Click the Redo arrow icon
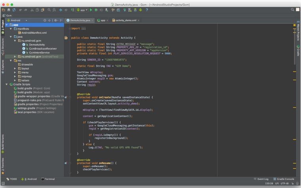Viewport: 301px width, 188px height. pos(25,10)
